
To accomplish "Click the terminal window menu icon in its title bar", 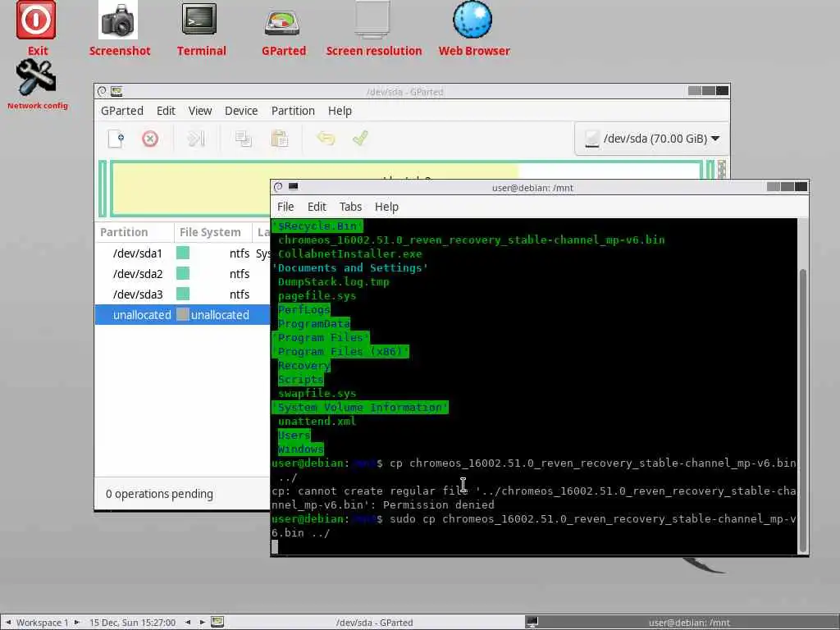I will click(278, 187).
